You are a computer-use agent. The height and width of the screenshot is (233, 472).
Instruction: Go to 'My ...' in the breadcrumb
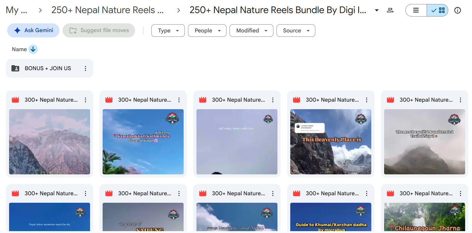point(17,10)
